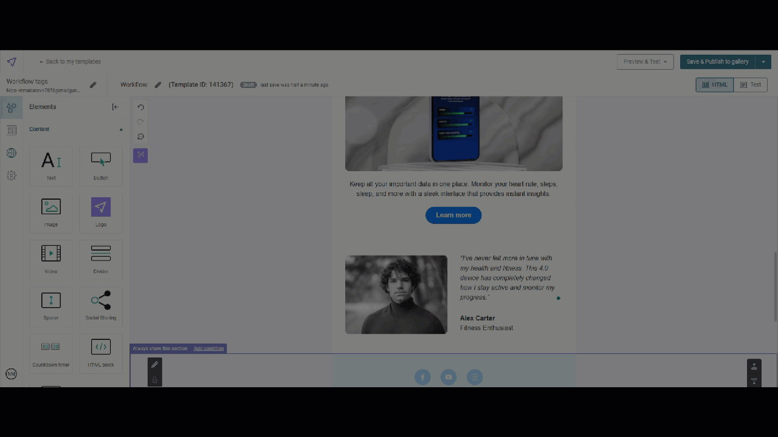The width and height of the screenshot is (778, 437).
Task: Click the Keep all your important data paragraph
Action: pyautogui.click(x=453, y=189)
